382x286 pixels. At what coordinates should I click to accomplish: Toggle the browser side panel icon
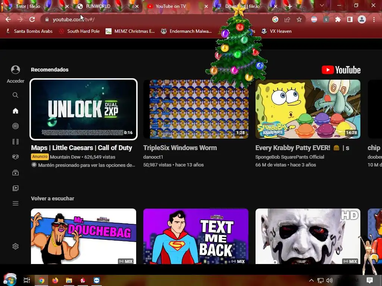click(350, 19)
